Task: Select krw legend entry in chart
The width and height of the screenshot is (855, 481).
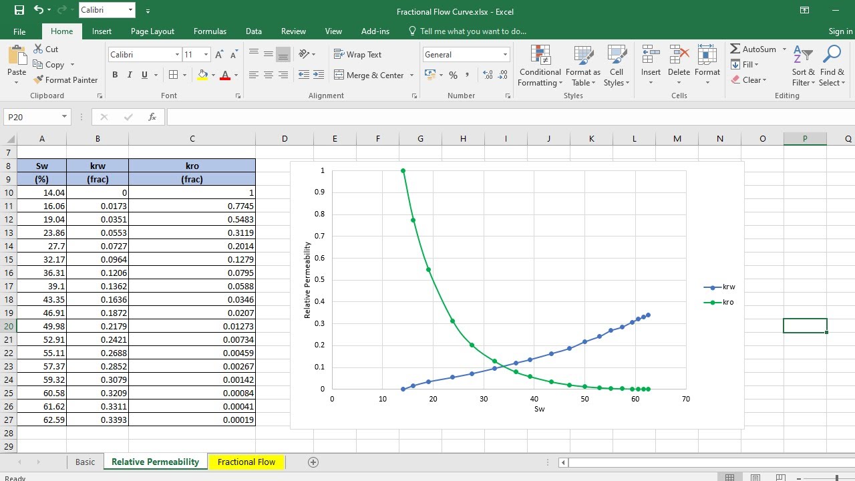Action: (719, 287)
